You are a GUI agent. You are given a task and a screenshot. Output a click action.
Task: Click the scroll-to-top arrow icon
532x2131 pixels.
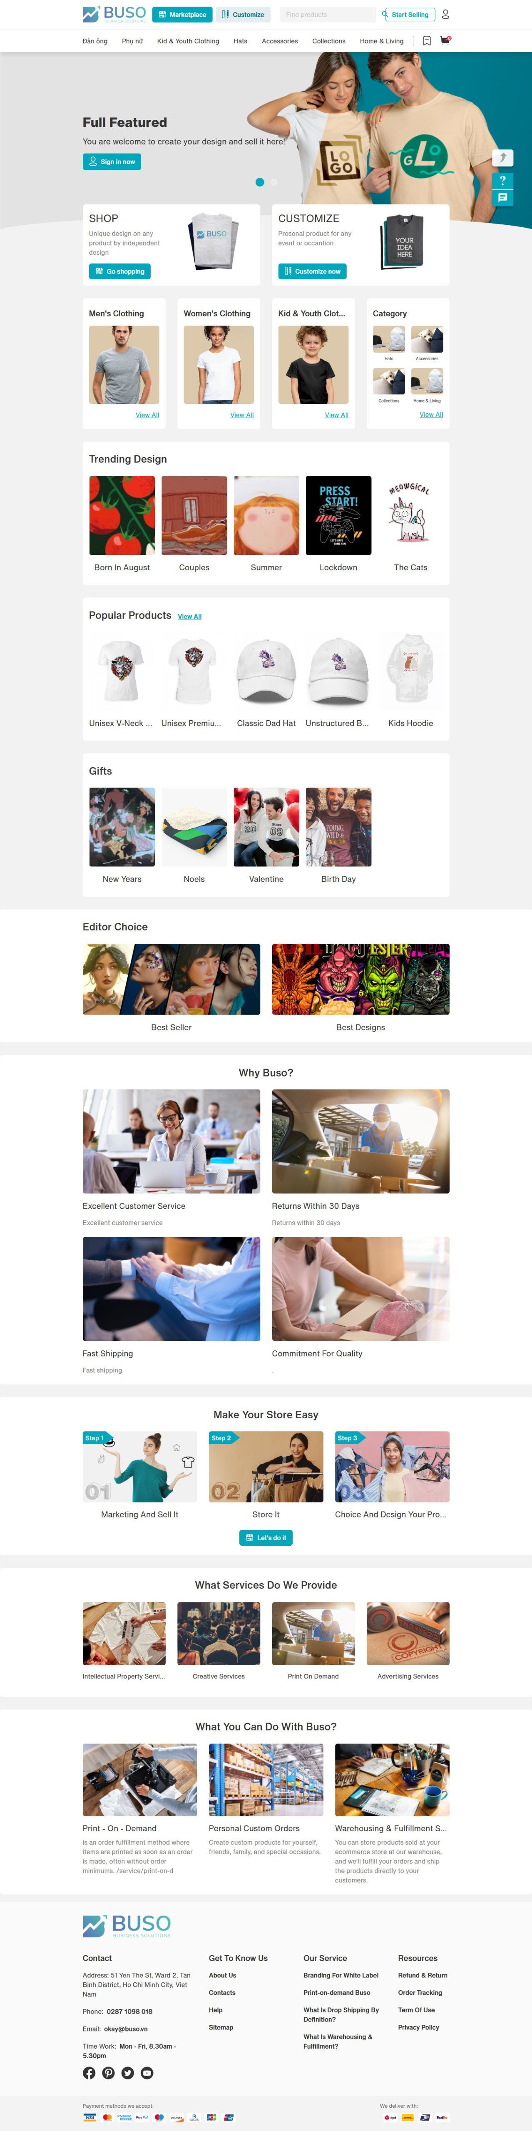tap(502, 157)
